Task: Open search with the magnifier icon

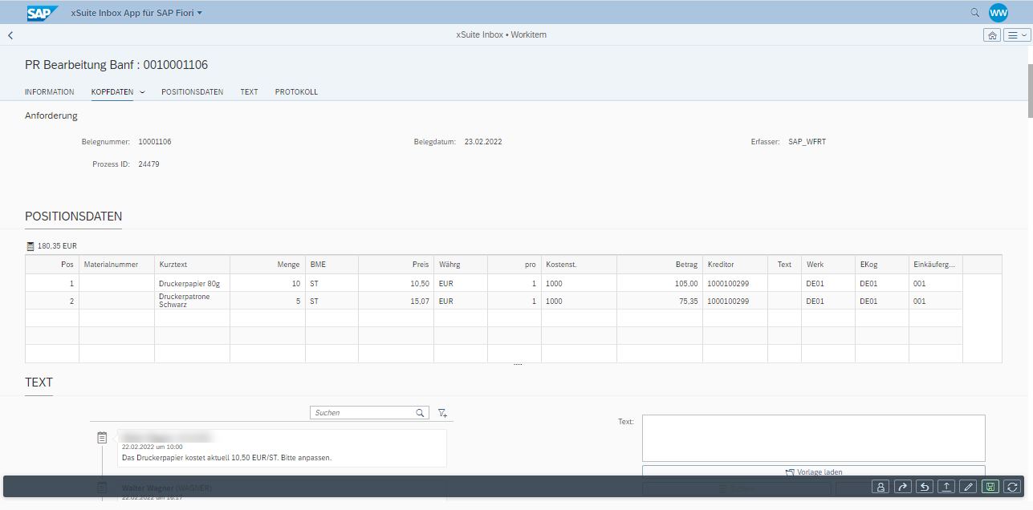Action: [x=974, y=12]
